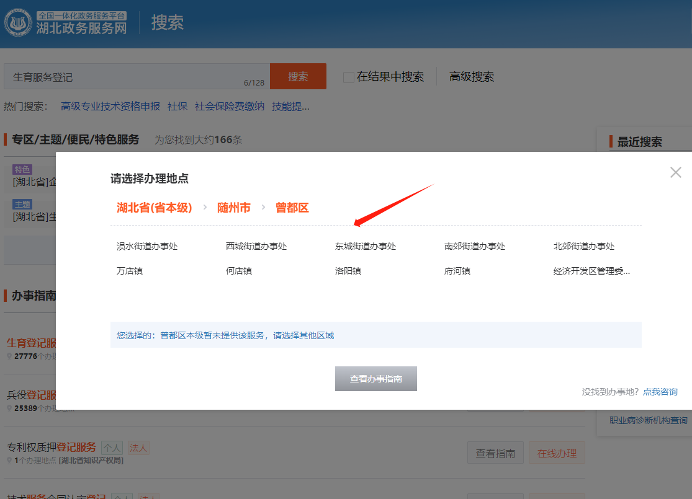Click the 查看办事指南 button

coord(376,379)
